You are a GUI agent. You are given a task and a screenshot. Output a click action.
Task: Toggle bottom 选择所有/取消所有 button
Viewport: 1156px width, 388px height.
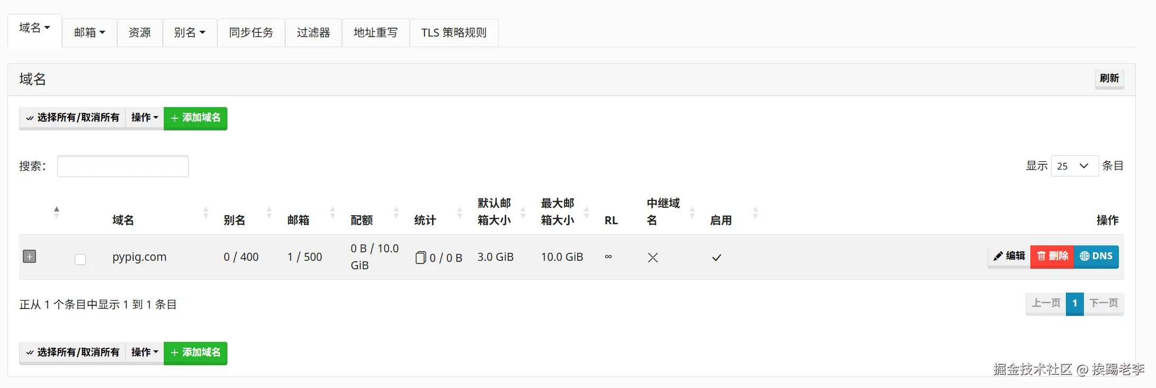(73, 352)
